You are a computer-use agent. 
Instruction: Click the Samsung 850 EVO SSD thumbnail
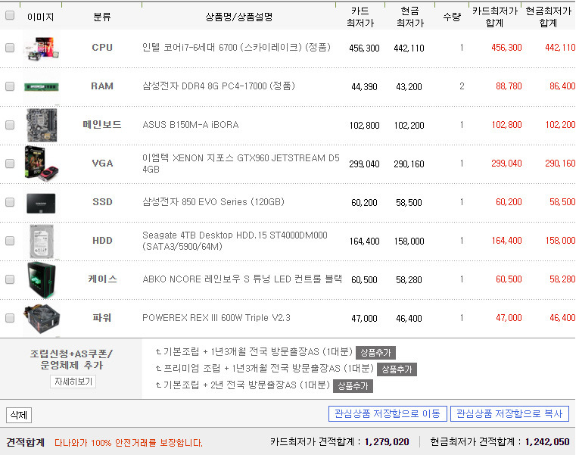pyautogui.click(x=41, y=202)
